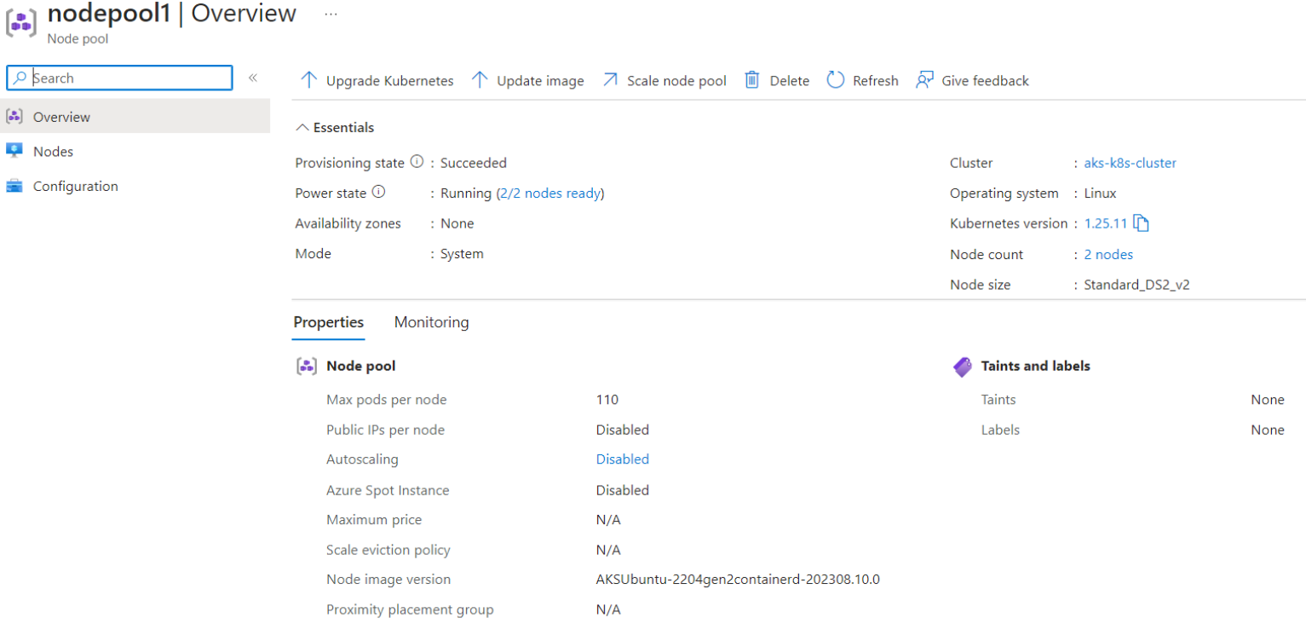Select the Properties tab

(328, 322)
